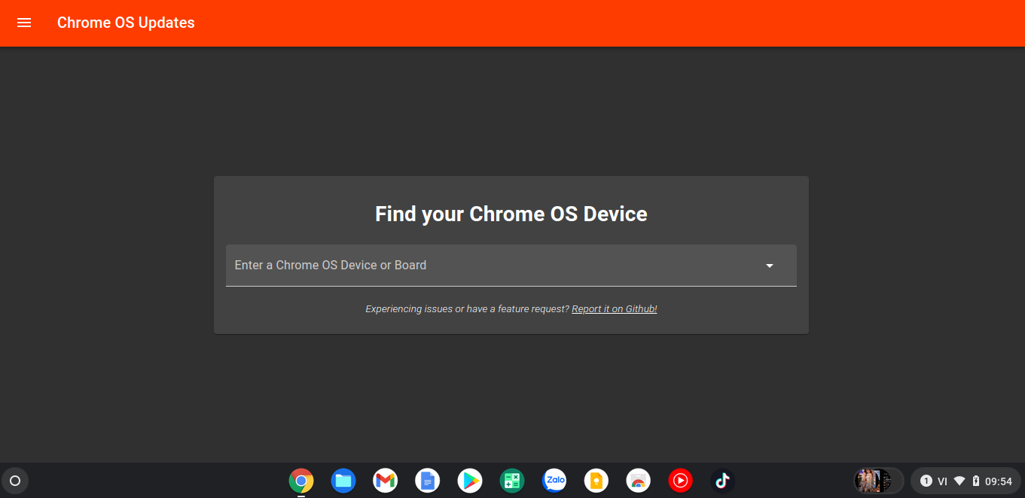The height and width of the screenshot is (498, 1025).
Task: Click the 09:54 clock in tray
Action: tap(999, 481)
